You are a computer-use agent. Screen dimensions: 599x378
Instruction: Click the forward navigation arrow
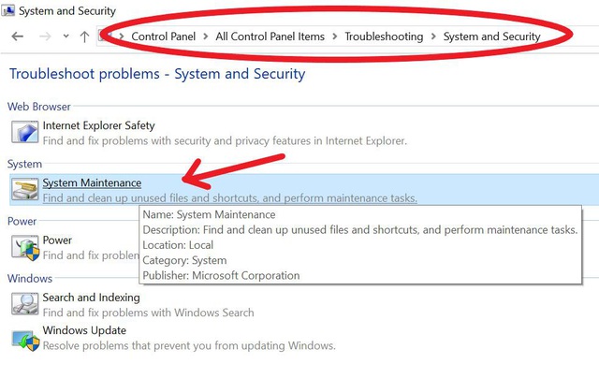(x=45, y=36)
